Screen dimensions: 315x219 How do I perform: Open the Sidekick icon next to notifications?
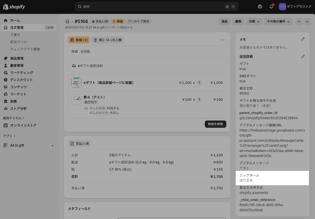pos(260,7)
